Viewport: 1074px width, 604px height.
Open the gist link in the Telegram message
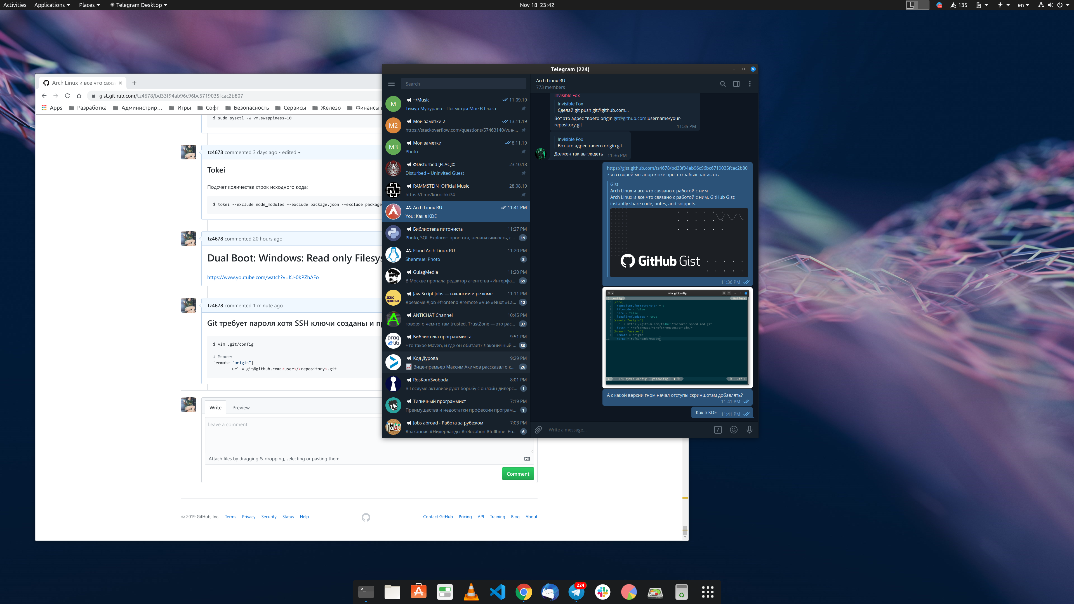pos(677,168)
